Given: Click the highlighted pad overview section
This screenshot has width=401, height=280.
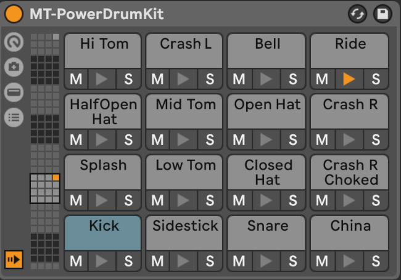Looking at the screenshot, I should pyautogui.click(x=45, y=189).
